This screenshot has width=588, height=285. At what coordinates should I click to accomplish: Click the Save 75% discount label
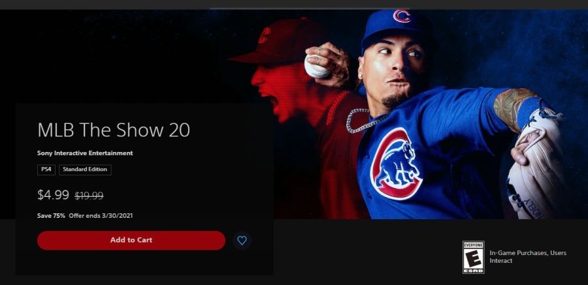(x=51, y=216)
